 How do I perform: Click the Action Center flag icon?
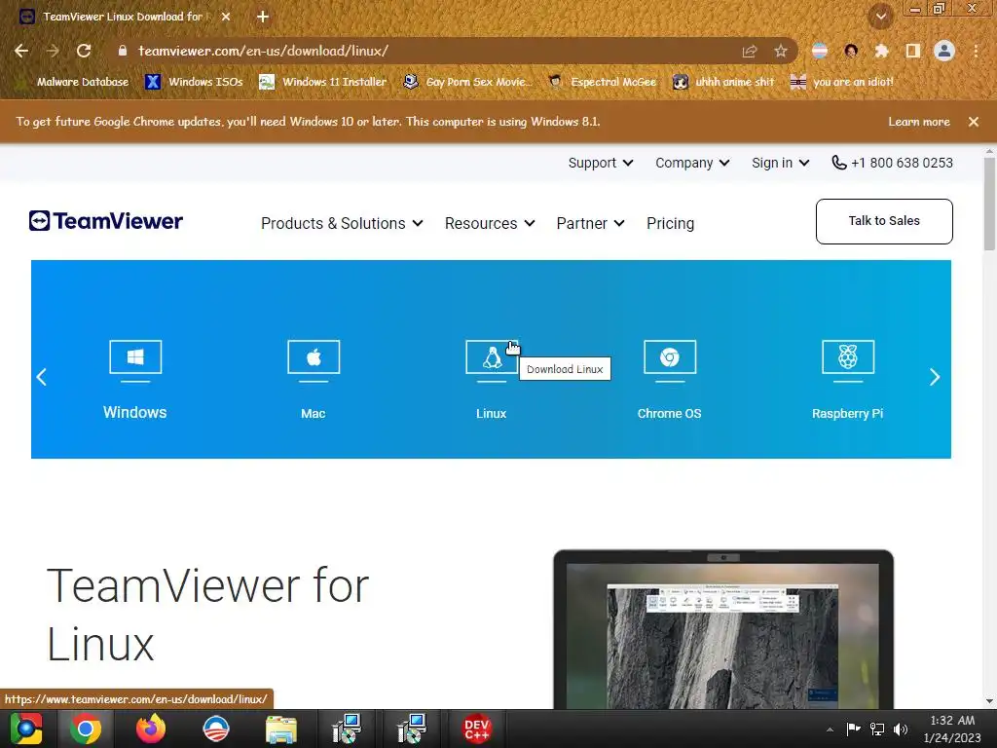(853, 729)
